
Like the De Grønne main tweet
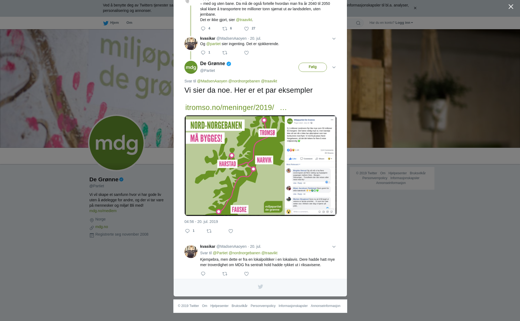coord(231,231)
